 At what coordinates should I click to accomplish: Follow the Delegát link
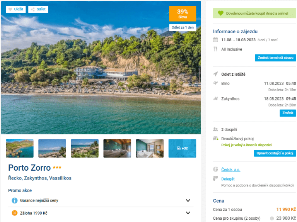(228, 179)
